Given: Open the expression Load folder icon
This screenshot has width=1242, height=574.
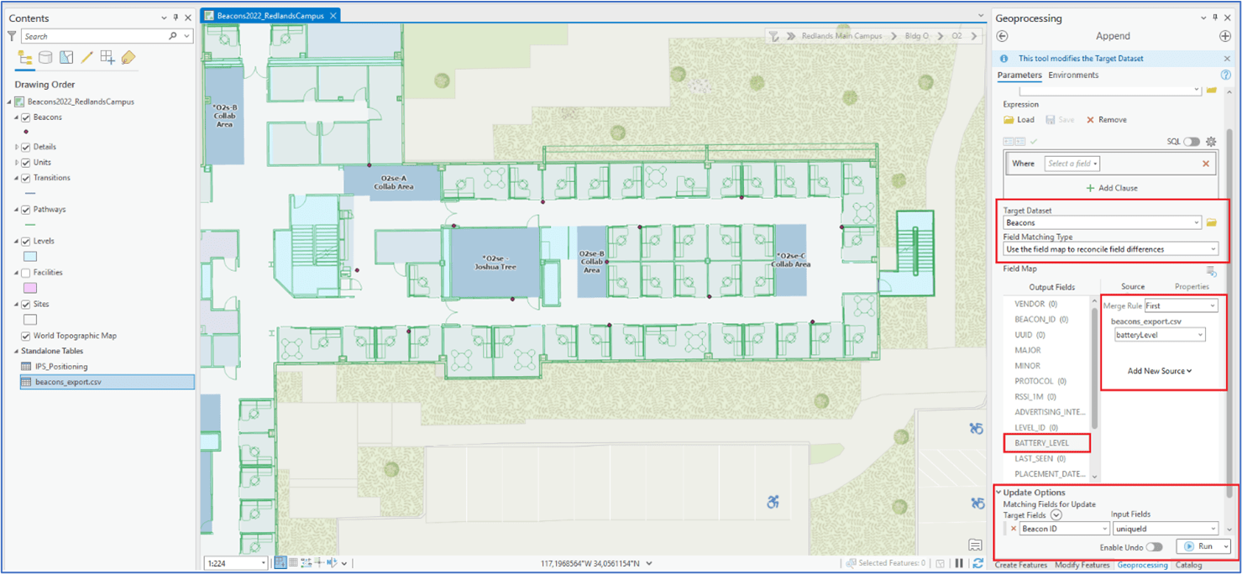Looking at the screenshot, I should click(x=1007, y=119).
